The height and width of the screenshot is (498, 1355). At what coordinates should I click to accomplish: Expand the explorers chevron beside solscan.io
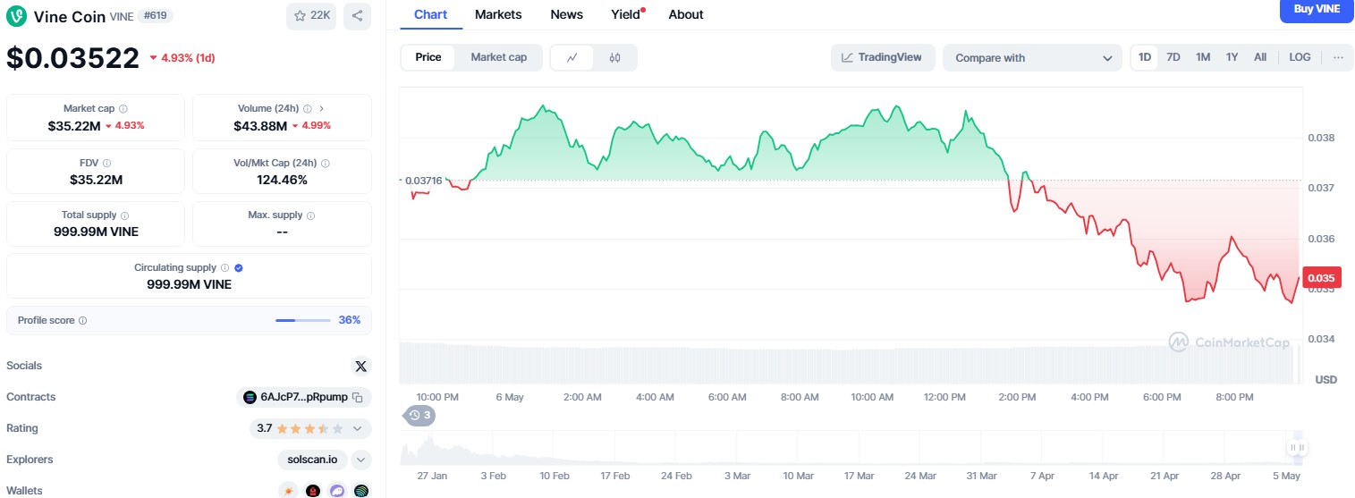(360, 460)
